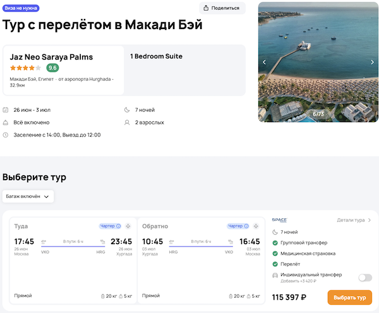The height and width of the screenshot is (313, 379).
Task: Show the next hotel photo
Action: pos(372,62)
